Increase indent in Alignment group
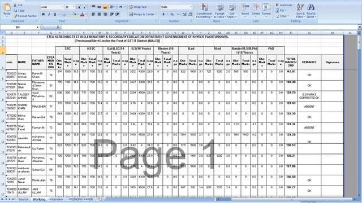The height and width of the screenshot is (203, 362). tap(118, 14)
